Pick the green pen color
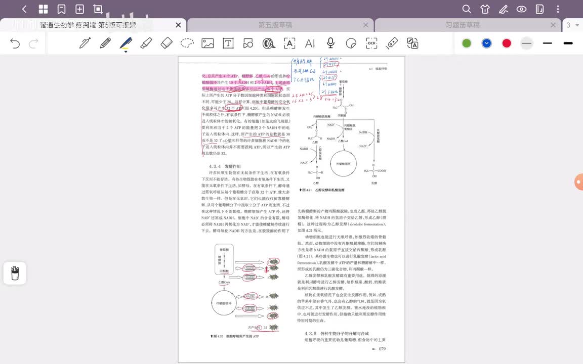This screenshot has width=583, height=364. [x=467, y=43]
